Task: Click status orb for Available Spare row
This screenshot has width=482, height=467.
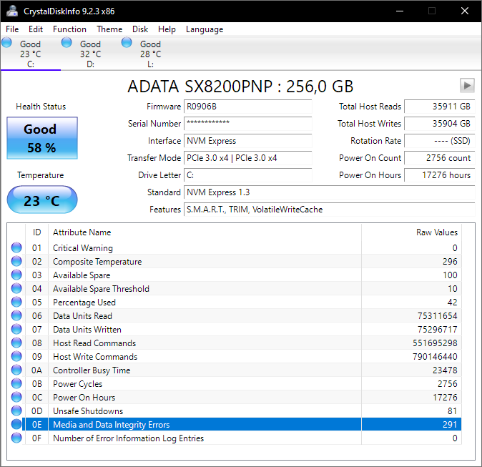Action: pyautogui.click(x=16, y=275)
